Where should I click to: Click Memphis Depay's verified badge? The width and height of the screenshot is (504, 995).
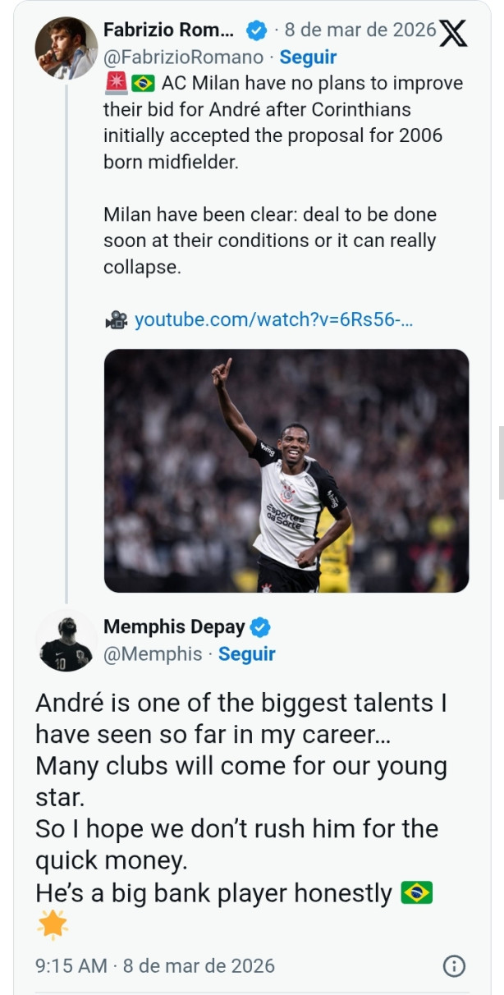(261, 628)
